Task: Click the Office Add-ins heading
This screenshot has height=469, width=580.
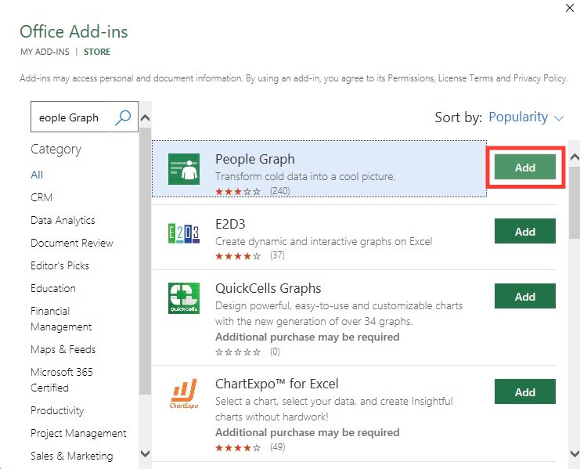Action: coord(74,31)
